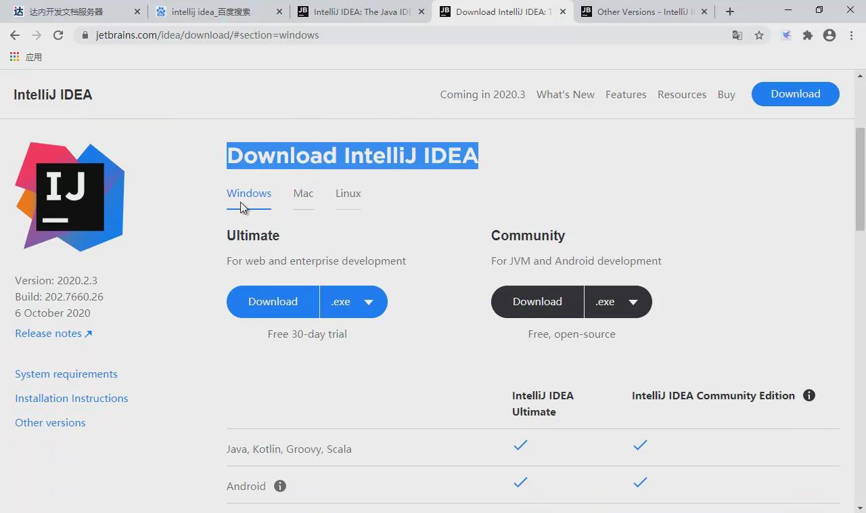
Task: Open the Release notes link
Action: click(53, 334)
